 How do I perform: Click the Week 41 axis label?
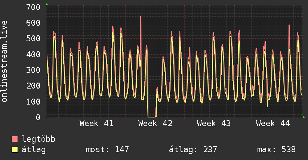click(x=96, y=124)
